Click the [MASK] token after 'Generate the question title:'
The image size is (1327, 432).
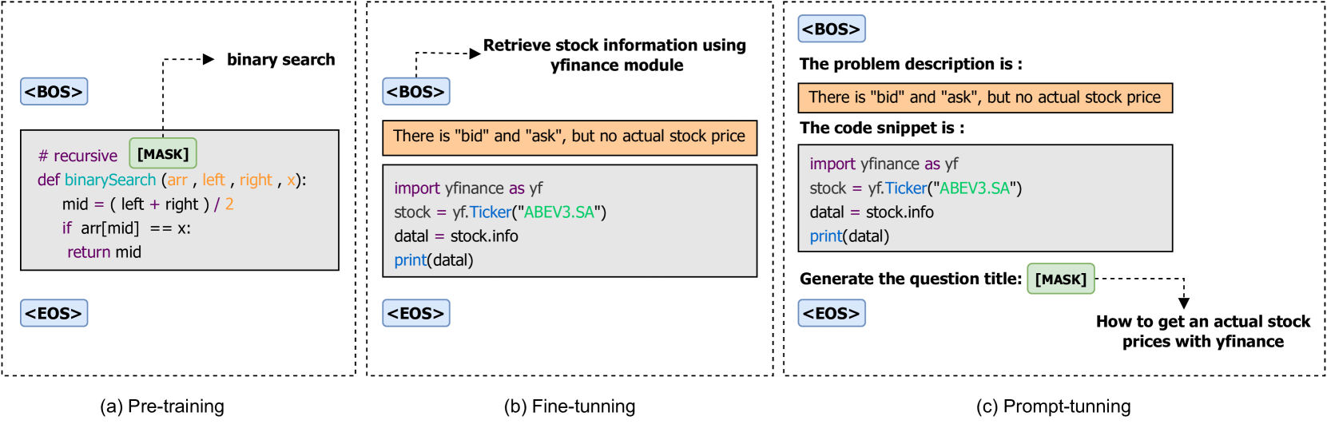(x=1060, y=279)
